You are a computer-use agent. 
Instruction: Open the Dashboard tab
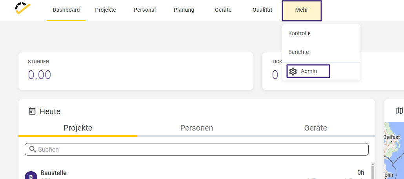coord(66,10)
